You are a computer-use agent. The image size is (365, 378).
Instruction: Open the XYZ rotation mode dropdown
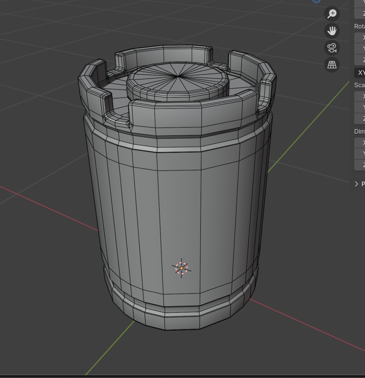[360, 73]
